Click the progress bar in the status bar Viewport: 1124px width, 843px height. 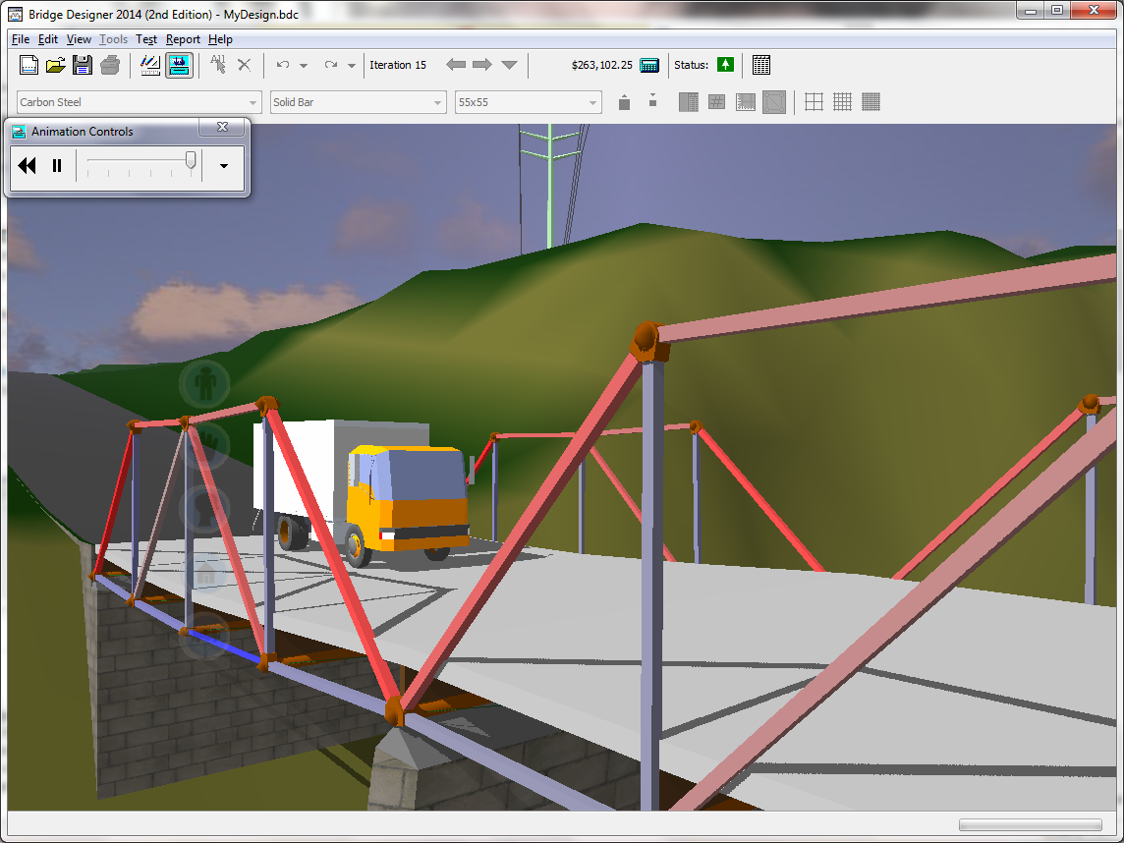1030,824
